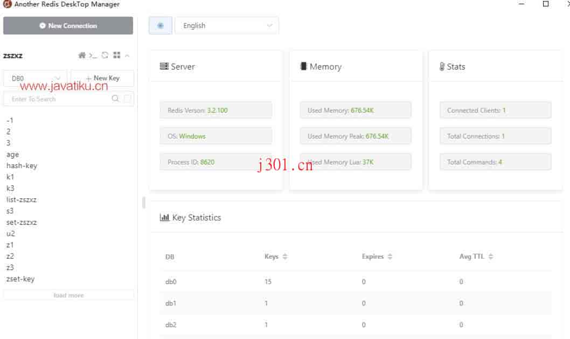This screenshot has width=570, height=339.
Task: Click the New Key button
Action: pos(102,78)
